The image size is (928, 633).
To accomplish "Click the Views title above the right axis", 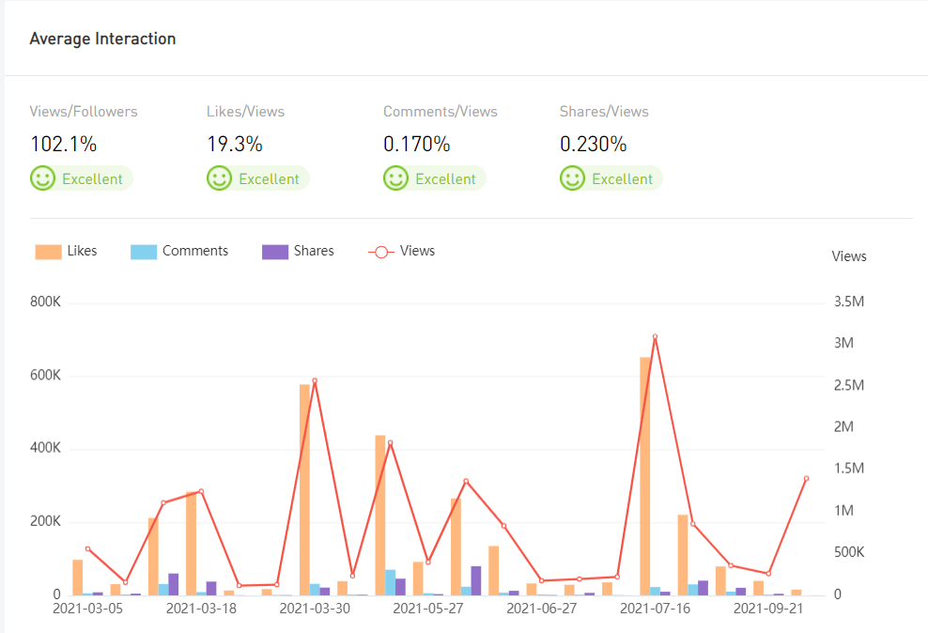I will point(849,256).
